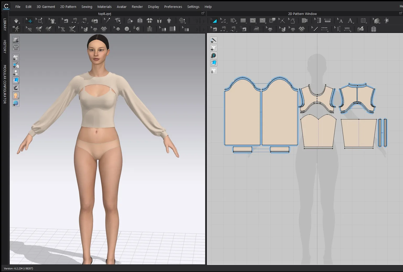Click the CLO logo icon

click(6, 6)
